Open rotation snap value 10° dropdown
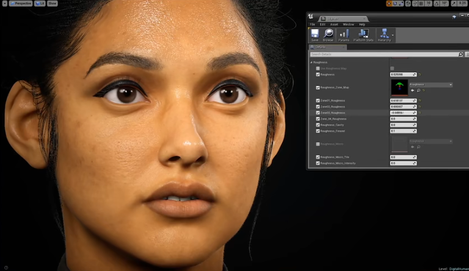This screenshot has width=469, height=271. pos(444,4)
